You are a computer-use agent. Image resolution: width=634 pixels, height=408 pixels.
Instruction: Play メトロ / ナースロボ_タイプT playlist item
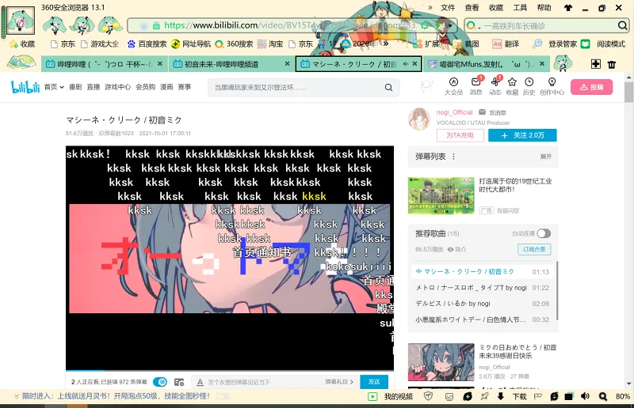click(x=483, y=288)
